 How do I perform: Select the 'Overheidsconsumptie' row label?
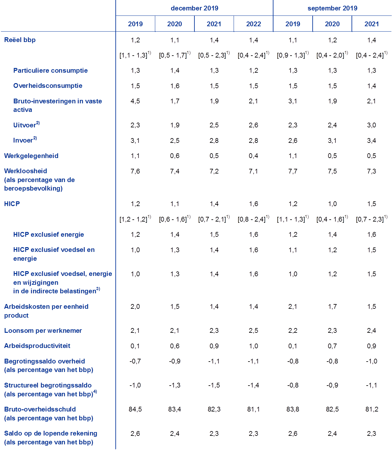pos(48,86)
